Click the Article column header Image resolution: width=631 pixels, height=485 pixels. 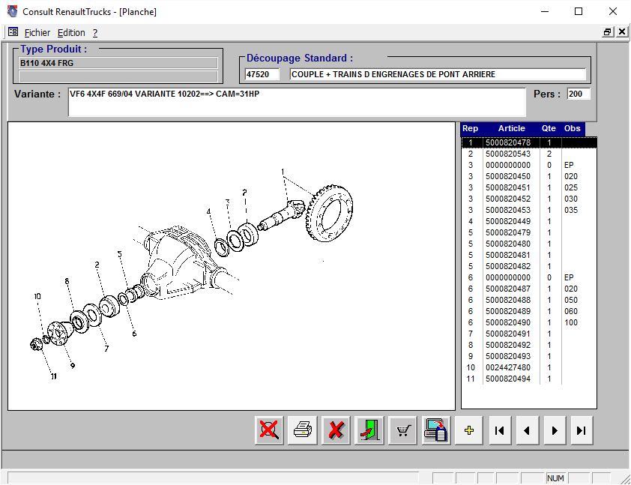coord(511,128)
